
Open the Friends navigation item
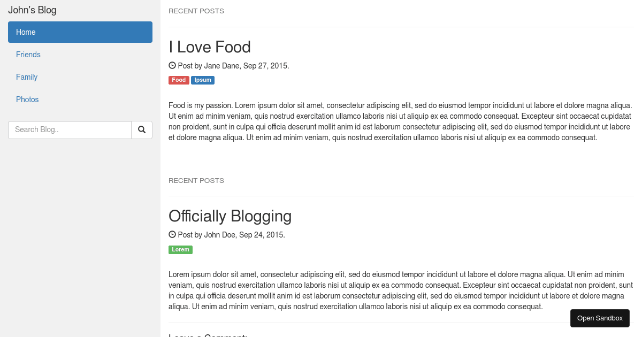28,55
